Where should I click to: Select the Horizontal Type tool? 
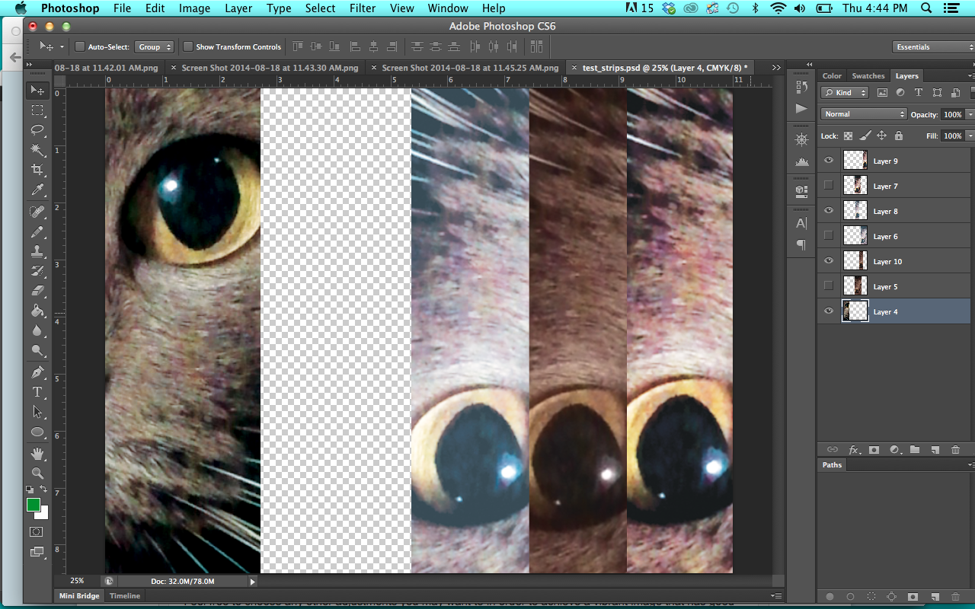37,392
